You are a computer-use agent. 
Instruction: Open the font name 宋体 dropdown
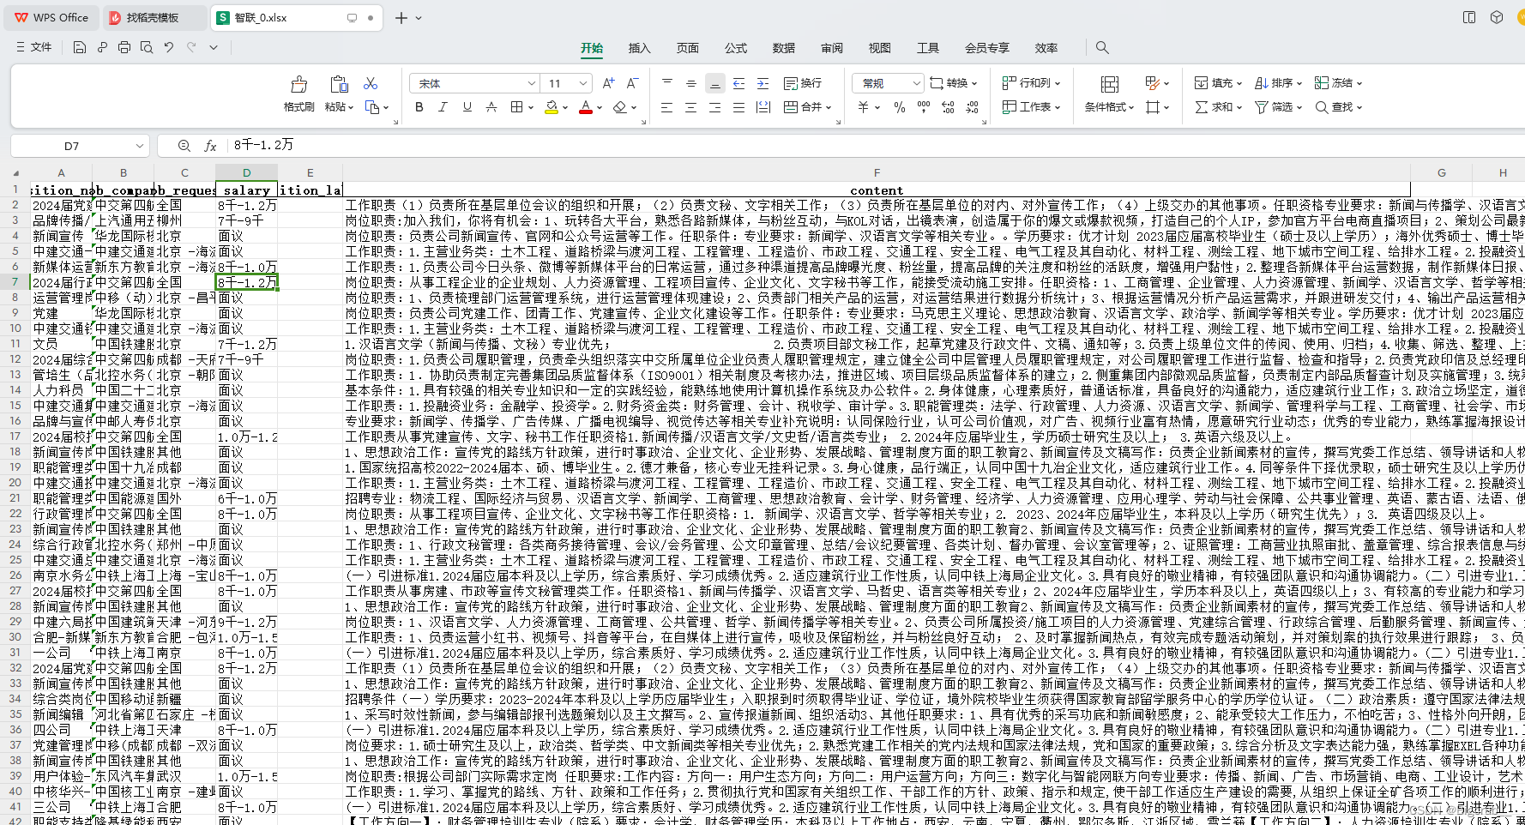point(533,83)
